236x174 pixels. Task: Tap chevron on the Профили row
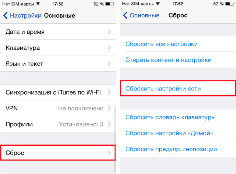coord(110,124)
